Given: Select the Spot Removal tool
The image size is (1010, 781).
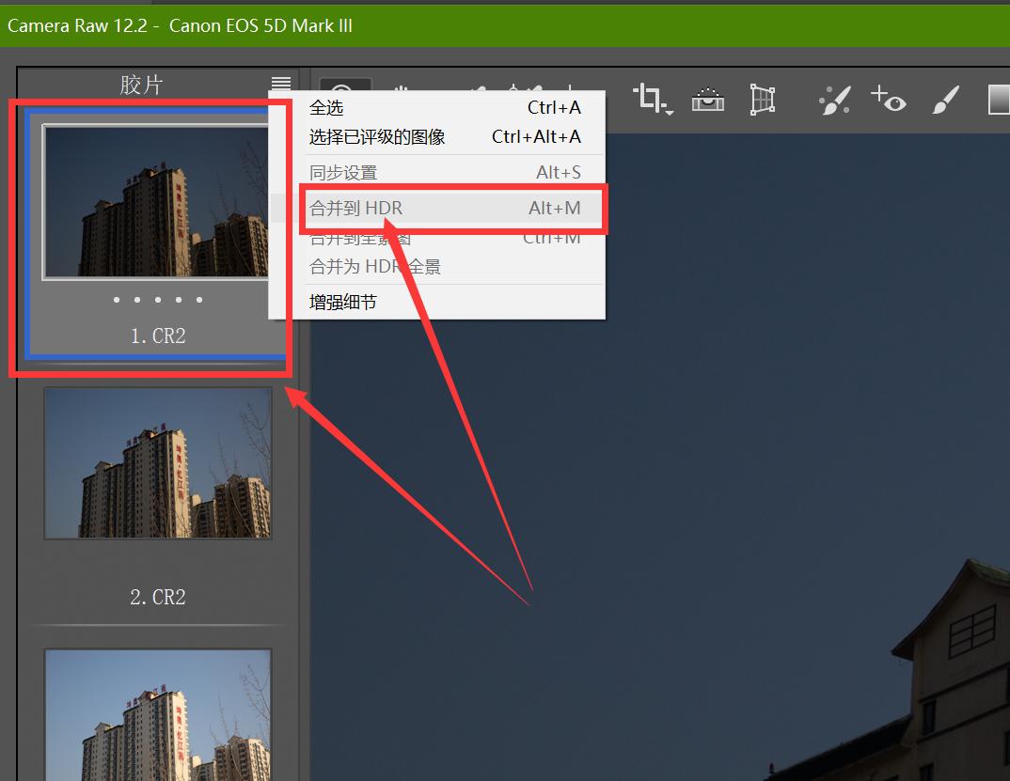Looking at the screenshot, I should [x=834, y=100].
